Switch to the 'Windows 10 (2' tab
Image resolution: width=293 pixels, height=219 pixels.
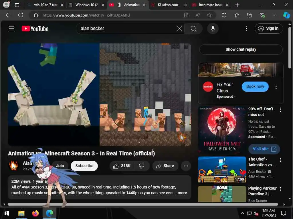tap(87, 5)
